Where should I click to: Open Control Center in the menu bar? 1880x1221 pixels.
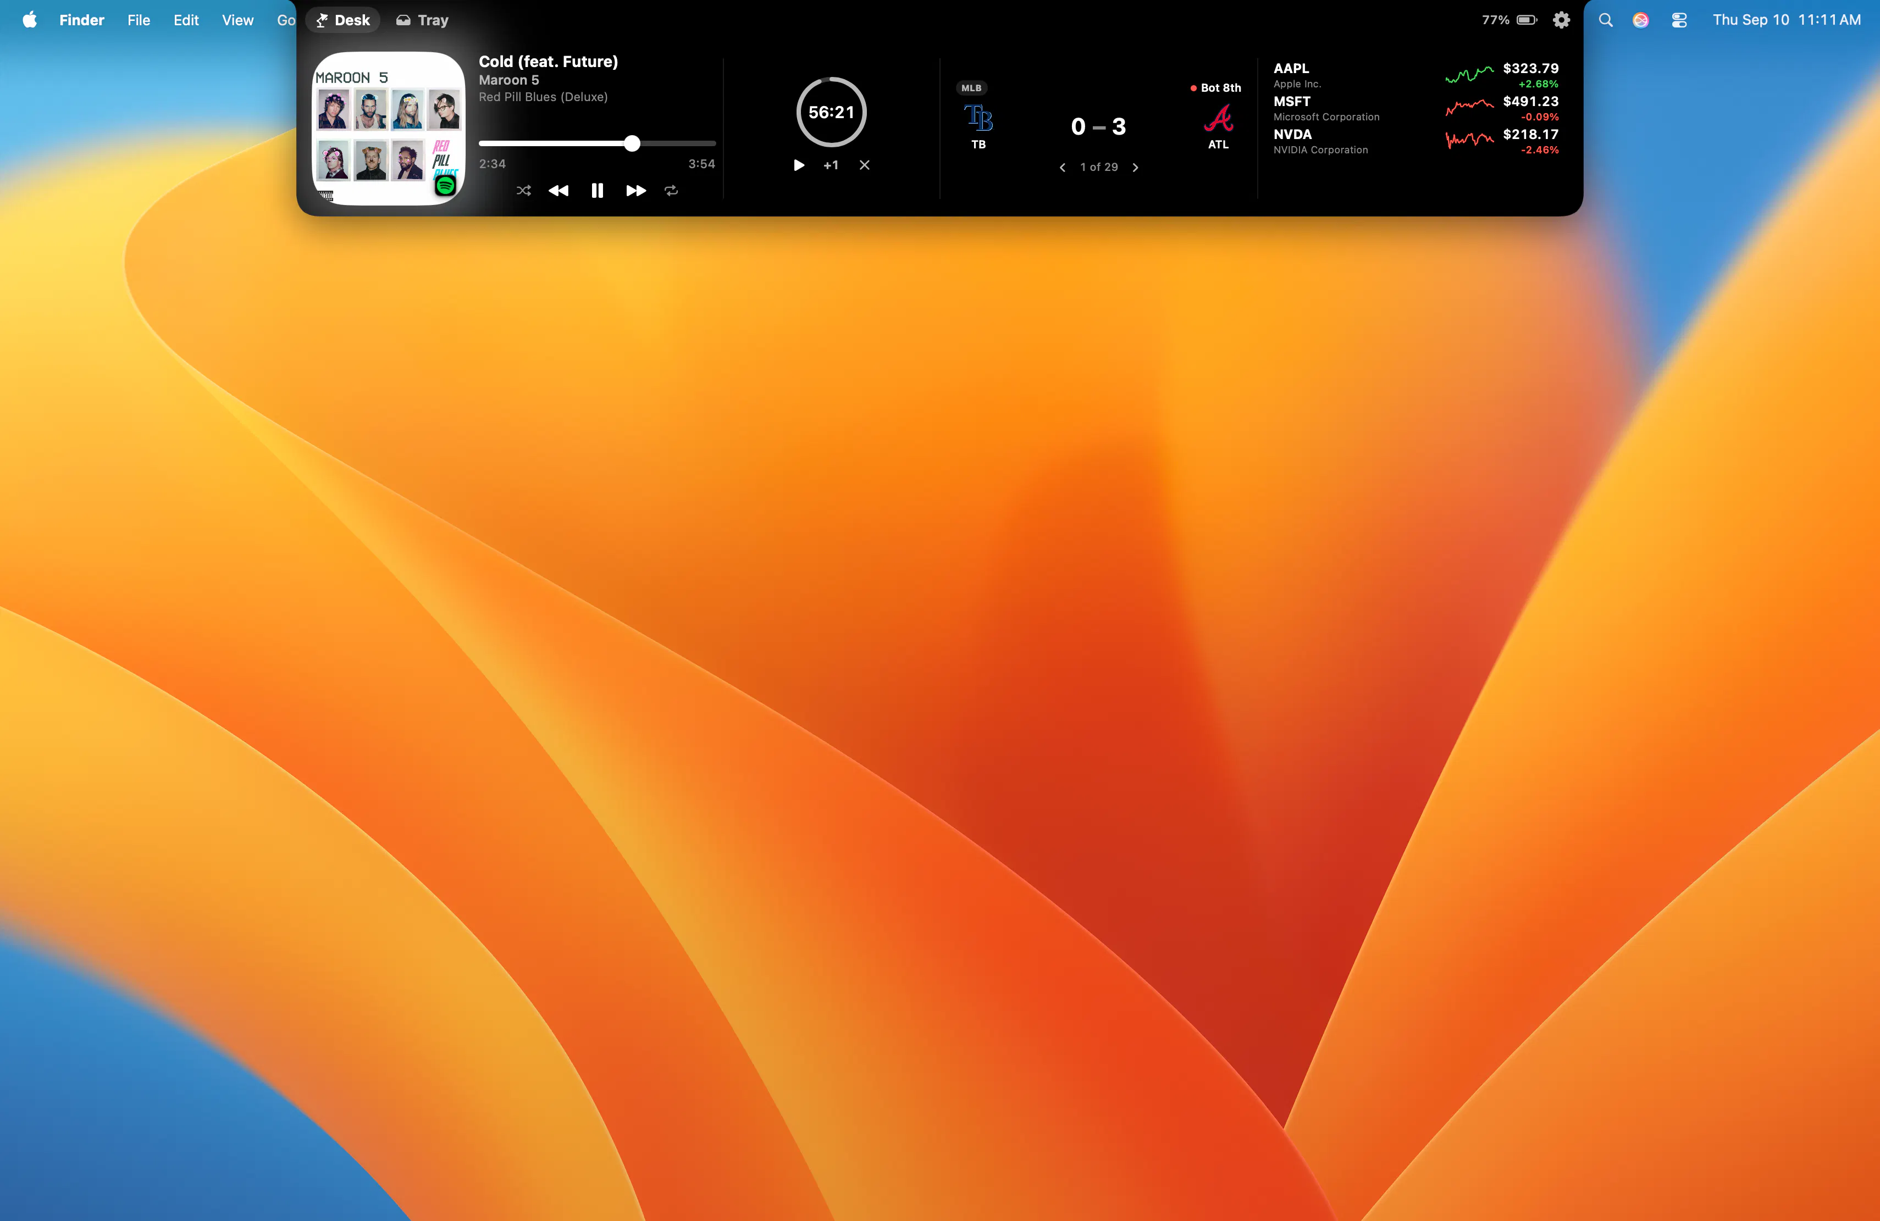click(x=1679, y=20)
